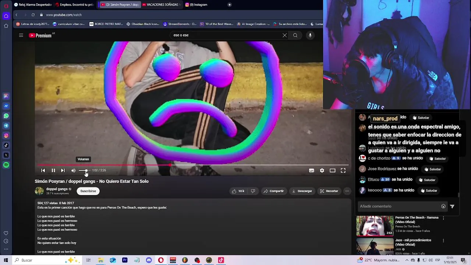The height and width of the screenshot is (265, 471).
Task: Open Discord from the taskbar
Action: (149, 260)
